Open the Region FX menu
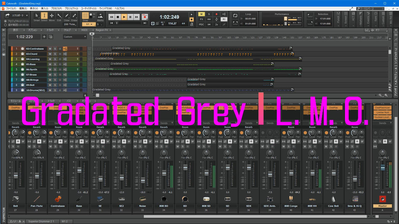This screenshot has width=399, height=224. (103, 30)
